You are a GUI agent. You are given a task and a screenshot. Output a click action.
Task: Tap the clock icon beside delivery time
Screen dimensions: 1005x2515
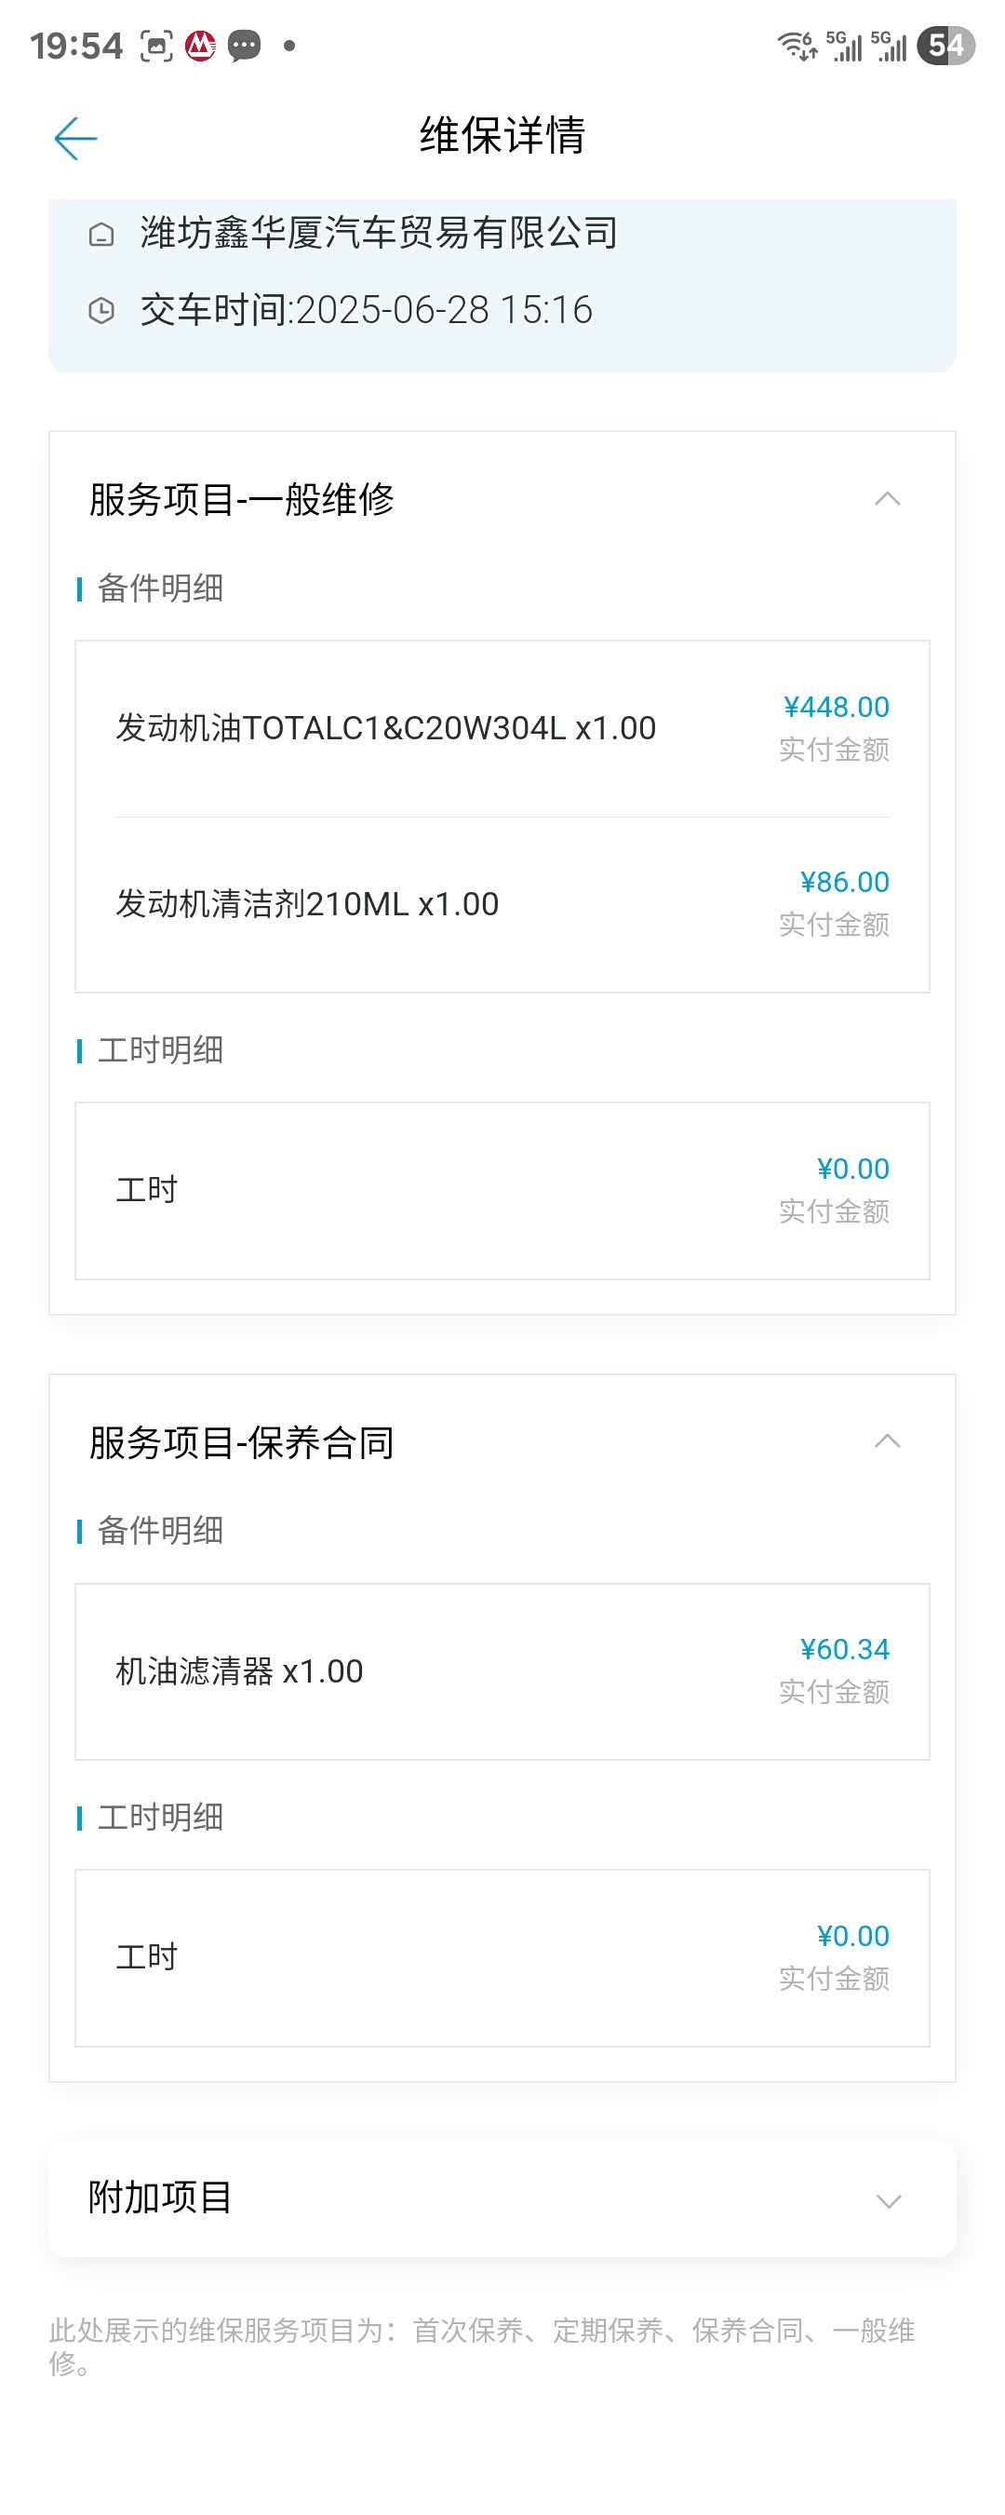click(x=101, y=310)
